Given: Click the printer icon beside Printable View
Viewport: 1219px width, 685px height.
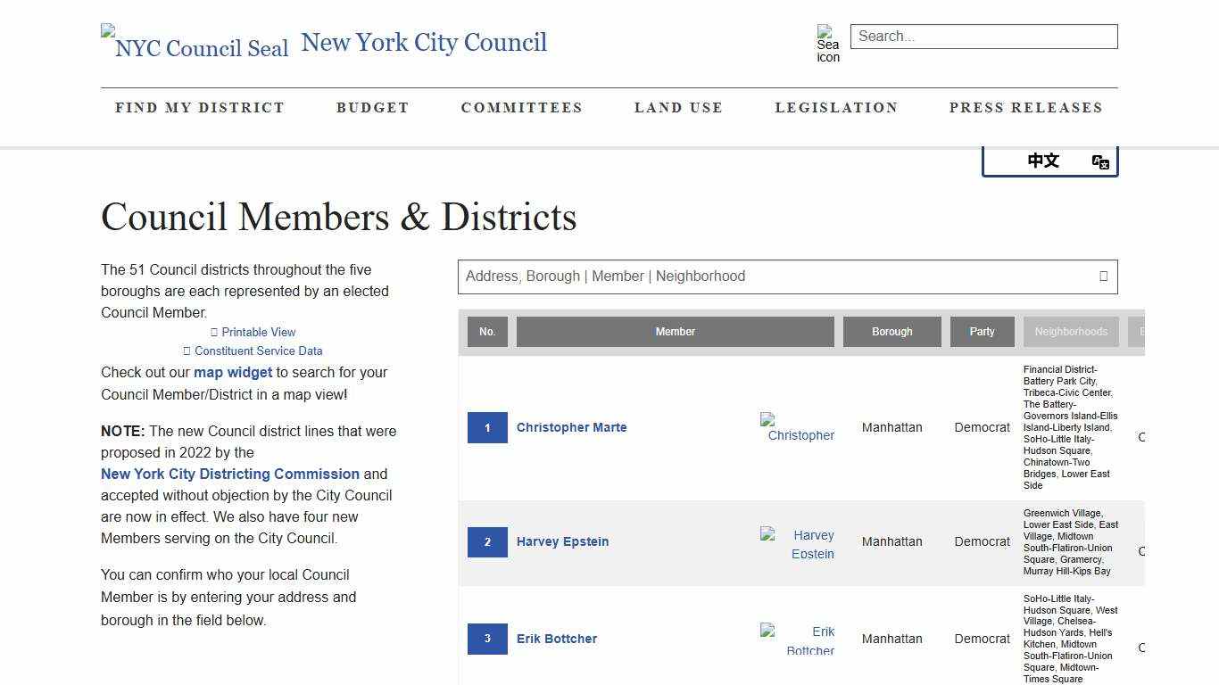Looking at the screenshot, I should [x=214, y=332].
